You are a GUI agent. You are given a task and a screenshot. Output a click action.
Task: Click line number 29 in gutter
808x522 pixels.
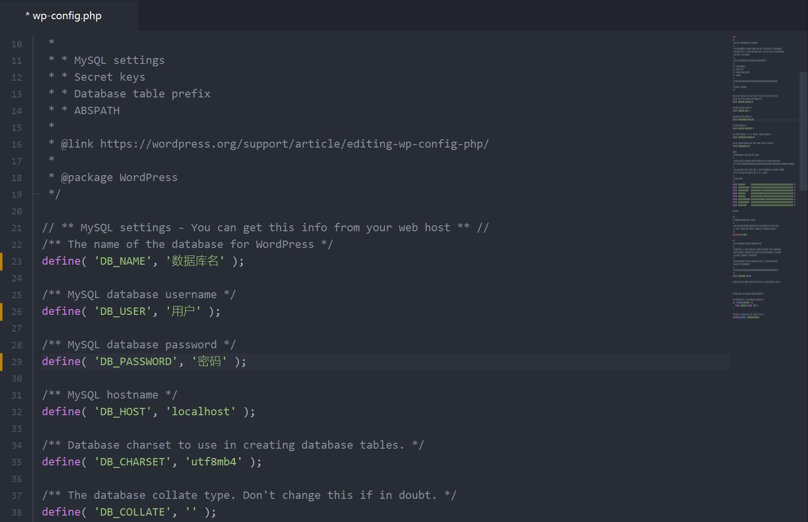17,362
